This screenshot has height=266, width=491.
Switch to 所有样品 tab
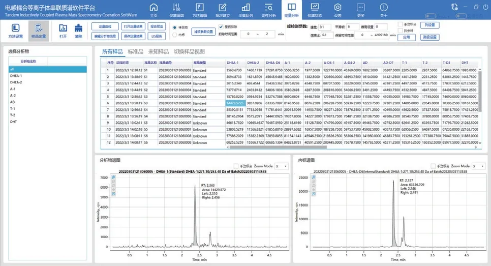pos(112,52)
